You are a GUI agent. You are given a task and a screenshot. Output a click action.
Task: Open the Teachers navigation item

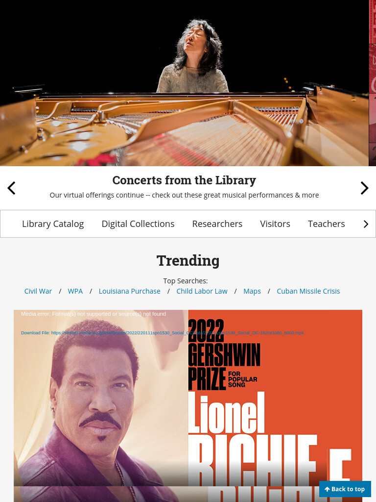(326, 224)
